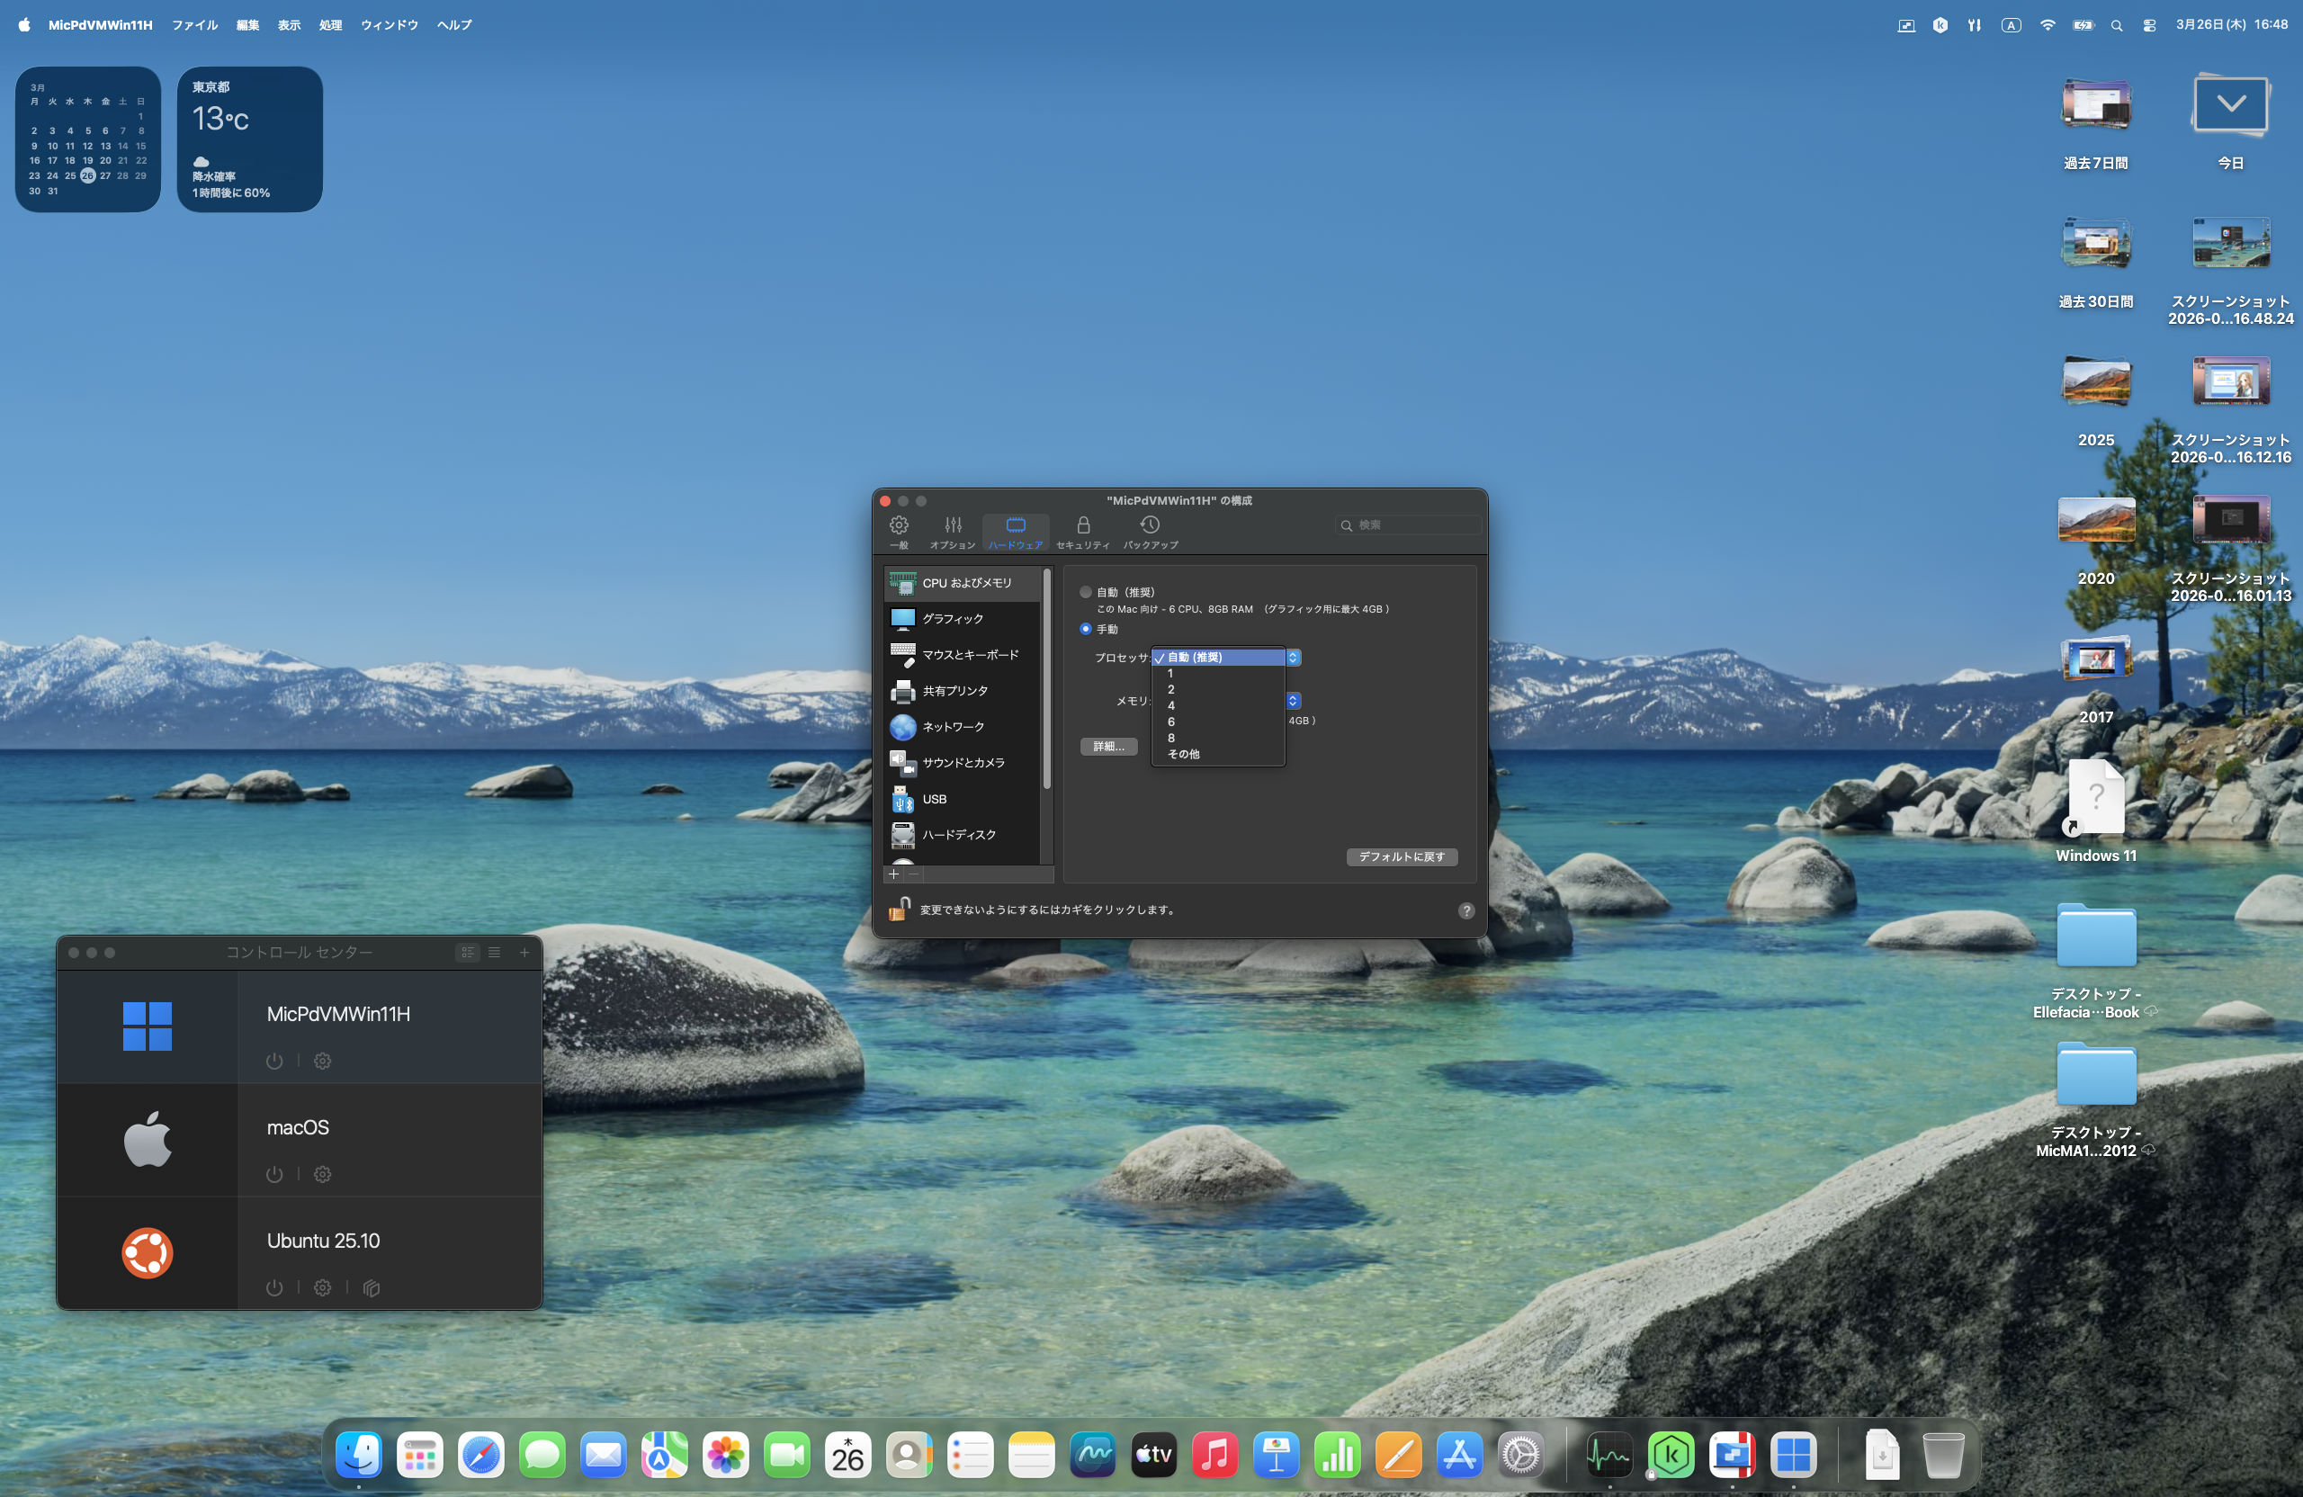Open the ネットワーク settings in sidebar
The height and width of the screenshot is (1497, 2303).
click(952, 727)
